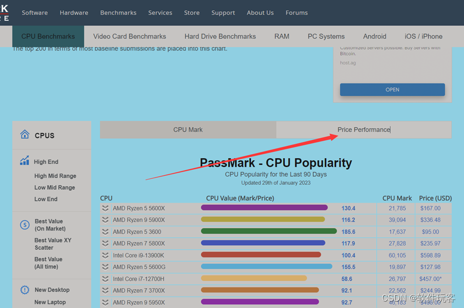
Task: Click the host.ag ad link
Action: point(348,63)
